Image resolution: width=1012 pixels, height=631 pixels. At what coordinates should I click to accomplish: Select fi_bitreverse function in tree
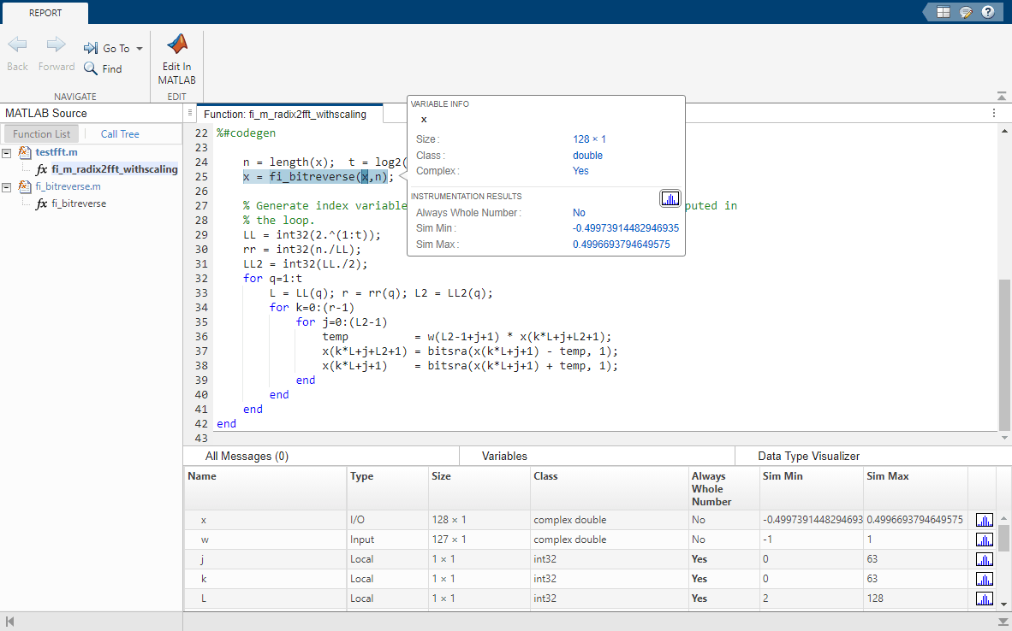(79, 203)
